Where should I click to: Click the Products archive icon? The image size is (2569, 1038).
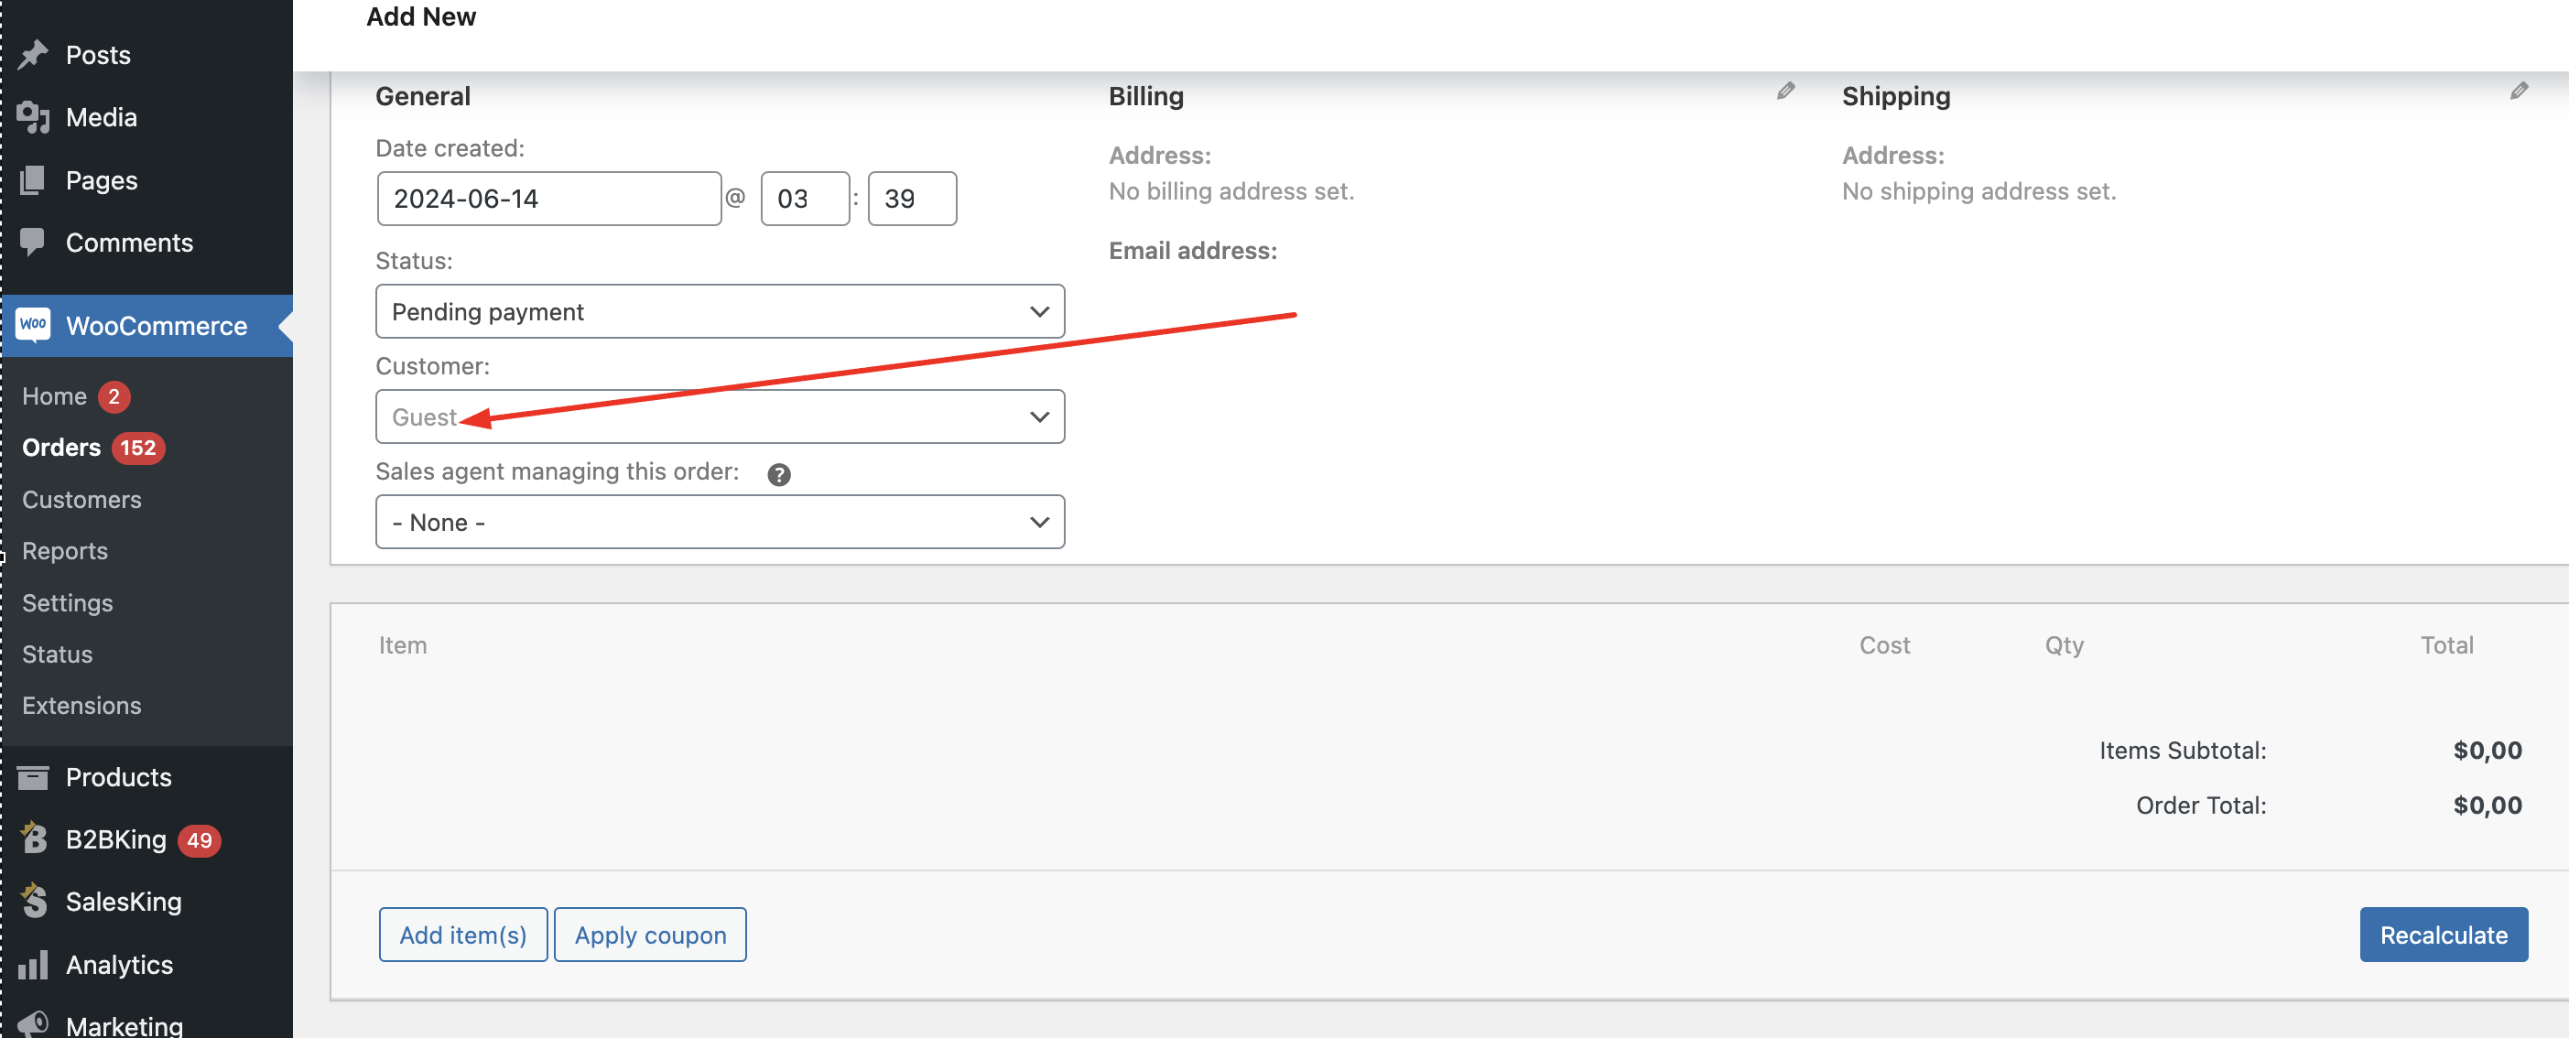(x=33, y=777)
